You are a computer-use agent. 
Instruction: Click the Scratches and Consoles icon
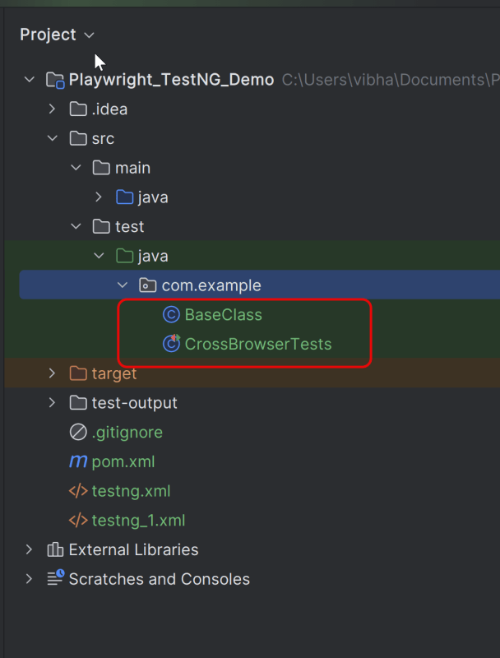(55, 580)
